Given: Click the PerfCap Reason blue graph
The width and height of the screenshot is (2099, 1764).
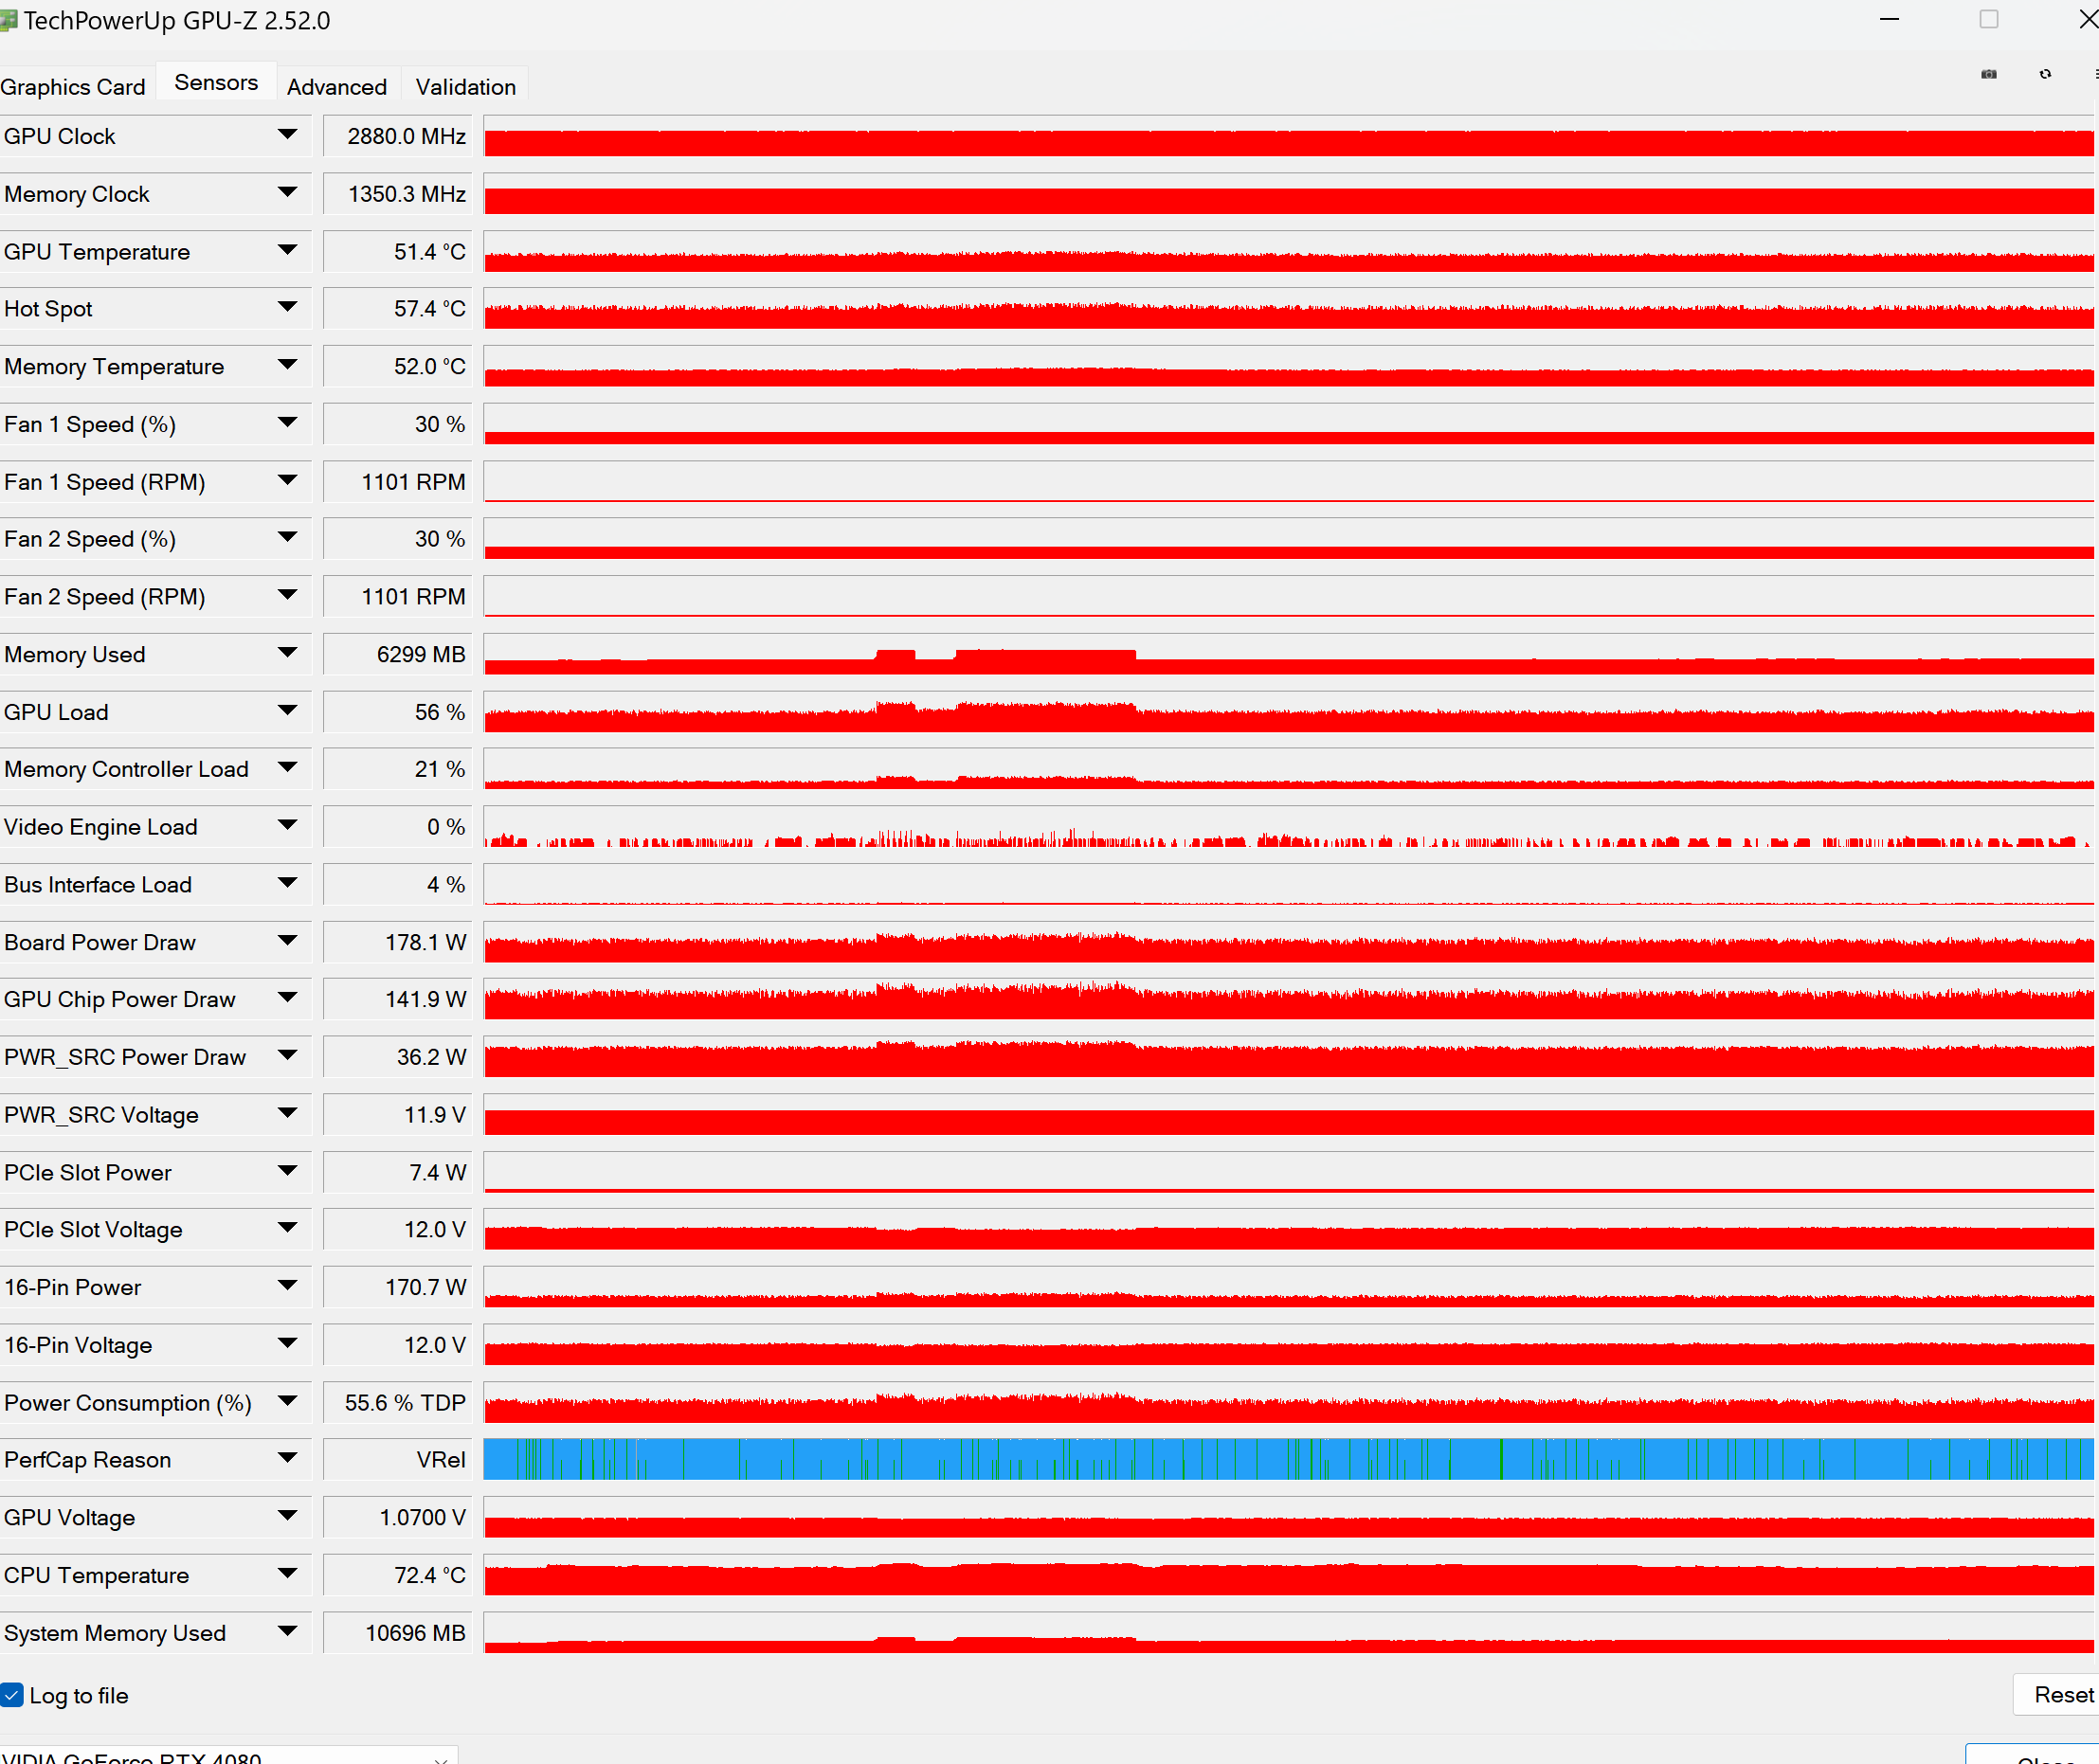Looking at the screenshot, I should click(1288, 1459).
